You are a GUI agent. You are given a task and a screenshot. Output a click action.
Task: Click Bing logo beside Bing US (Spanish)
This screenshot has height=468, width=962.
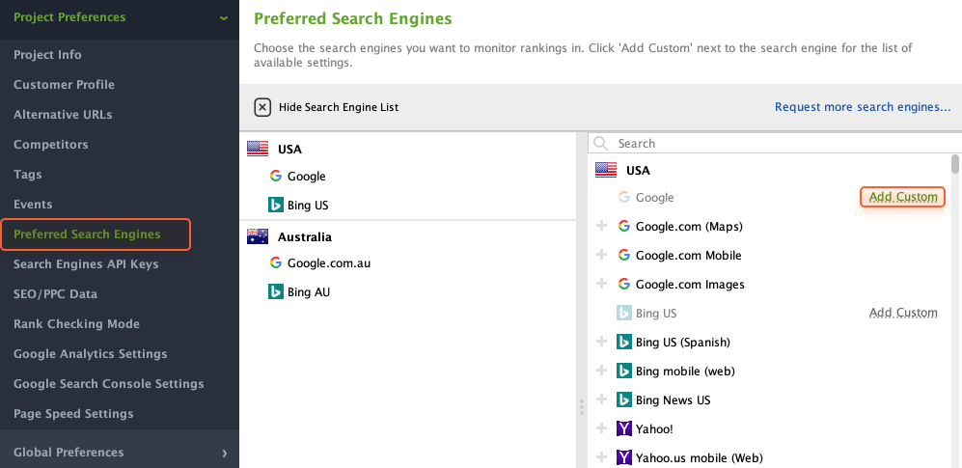click(624, 342)
